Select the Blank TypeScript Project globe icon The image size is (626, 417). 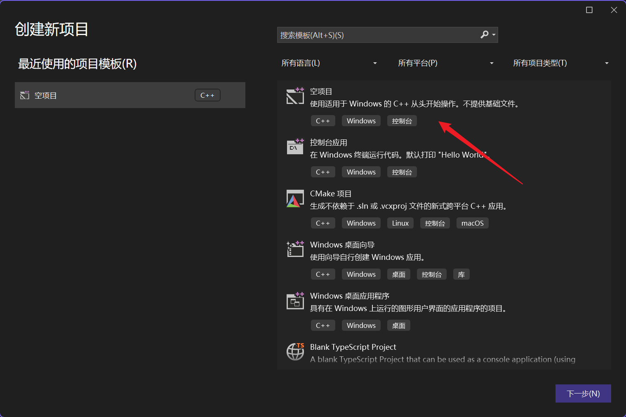(295, 352)
